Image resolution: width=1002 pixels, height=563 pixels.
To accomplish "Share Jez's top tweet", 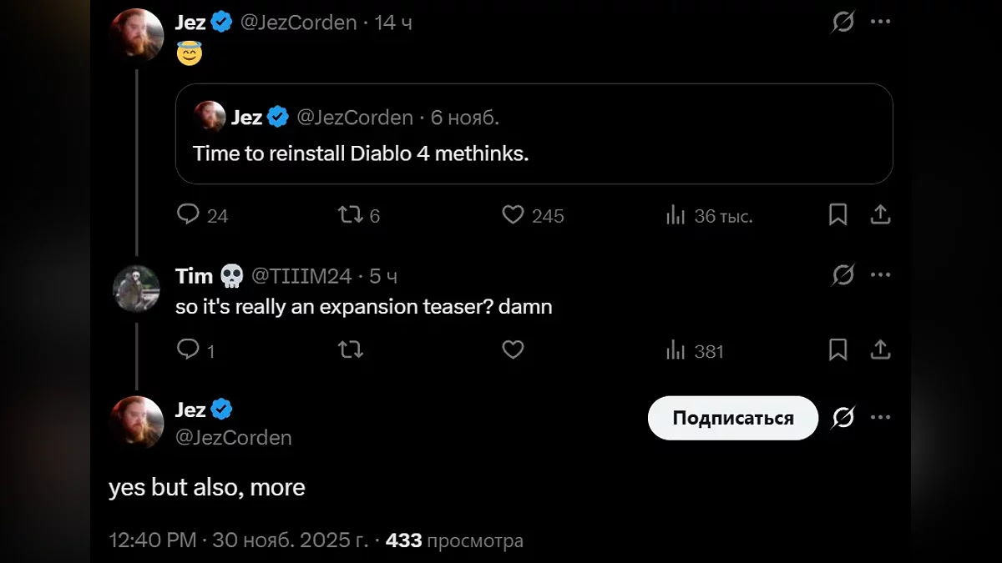I will (x=880, y=215).
